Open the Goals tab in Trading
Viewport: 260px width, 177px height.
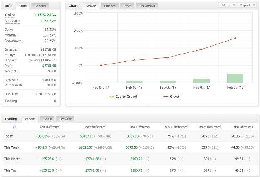point(47,119)
